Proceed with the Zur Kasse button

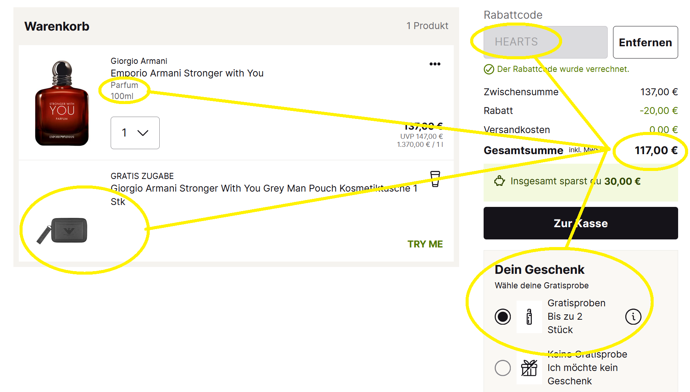[x=580, y=223]
